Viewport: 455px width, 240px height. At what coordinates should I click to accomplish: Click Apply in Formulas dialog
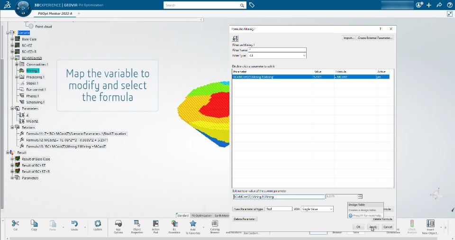[373, 227]
